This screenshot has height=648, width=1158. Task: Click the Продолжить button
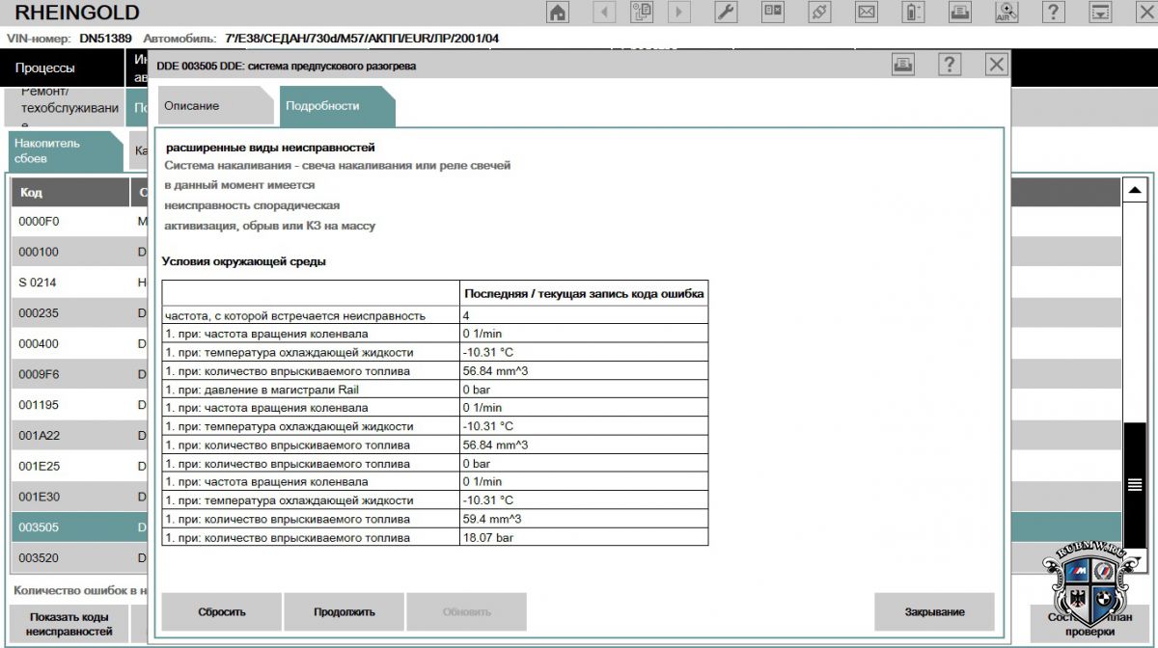345,612
